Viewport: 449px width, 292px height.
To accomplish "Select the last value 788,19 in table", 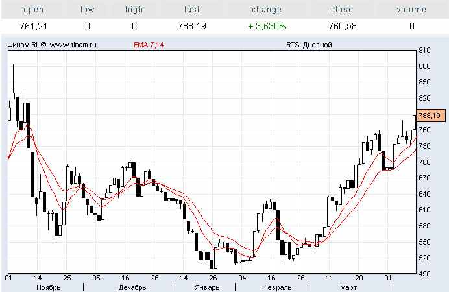I will (192, 27).
